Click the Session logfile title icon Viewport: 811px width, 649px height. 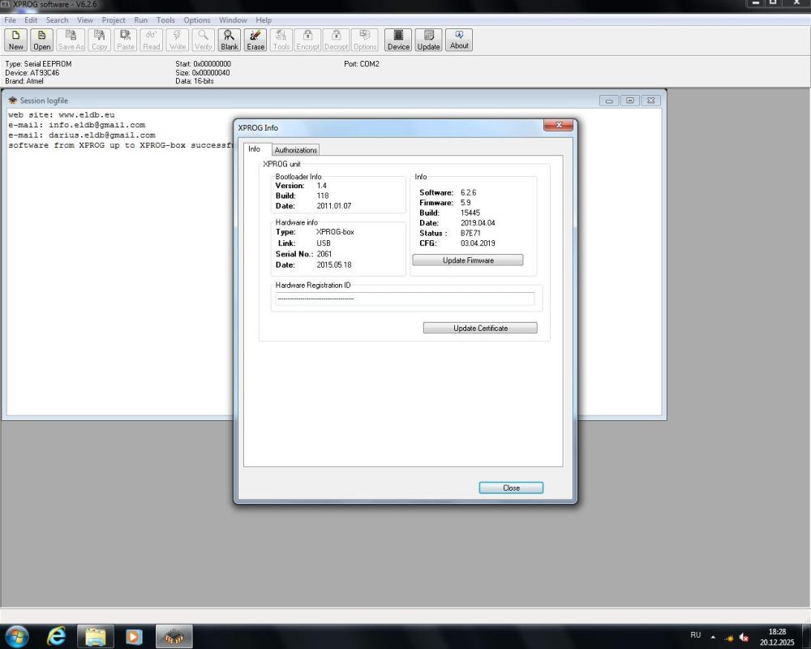[x=12, y=101]
